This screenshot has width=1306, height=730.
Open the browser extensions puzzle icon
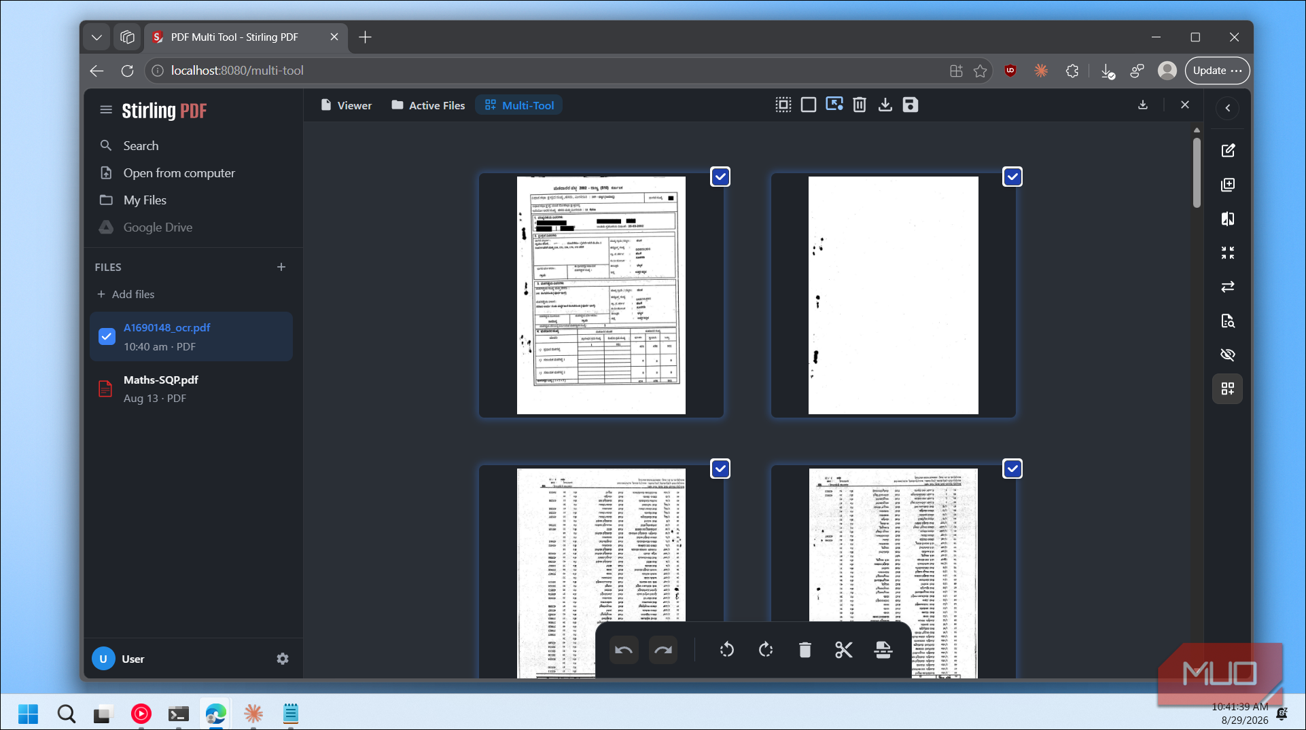1072,71
